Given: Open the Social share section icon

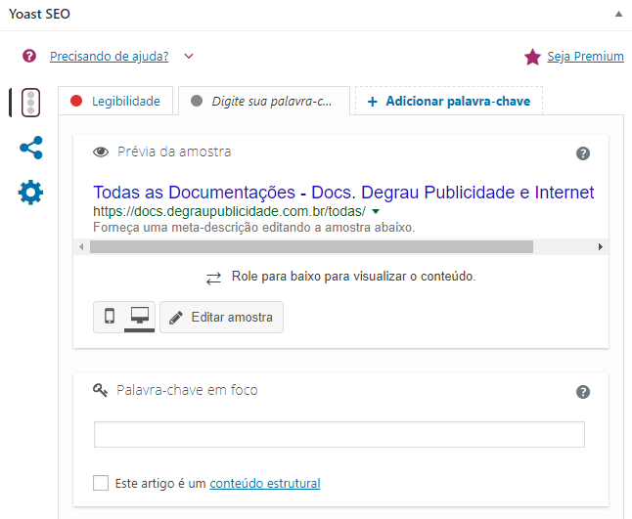Looking at the screenshot, I should 31,148.
